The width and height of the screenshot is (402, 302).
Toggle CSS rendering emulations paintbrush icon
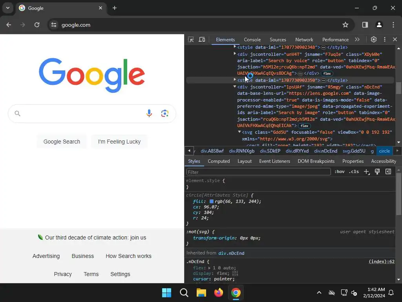click(377, 171)
